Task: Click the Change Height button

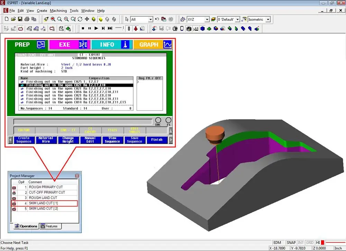Action: click(68, 140)
